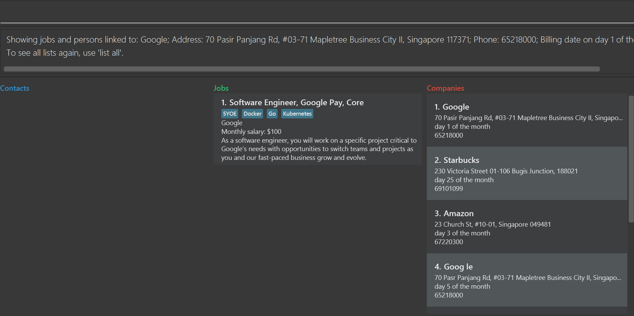Click the Docker tag

tap(252, 114)
